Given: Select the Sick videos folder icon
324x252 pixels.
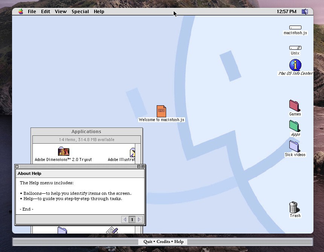Looking at the screenshot, I should click(x=295, y=146).
